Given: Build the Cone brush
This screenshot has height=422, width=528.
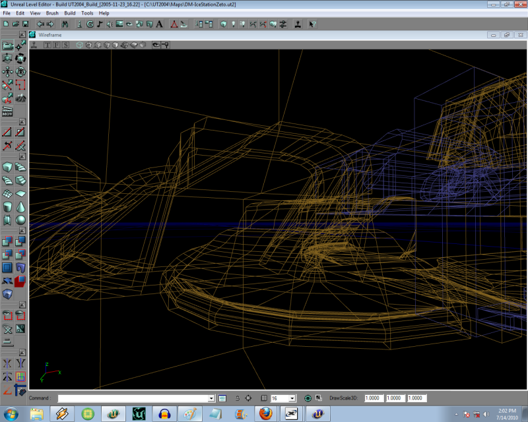Looking at the screenshot, I should tap(20, 207).
